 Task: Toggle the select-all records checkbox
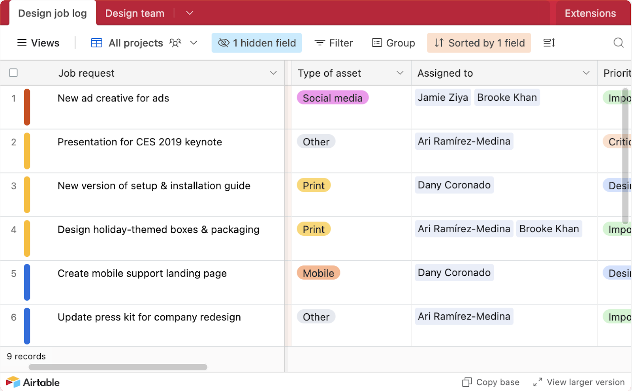[x=13, y=73]
